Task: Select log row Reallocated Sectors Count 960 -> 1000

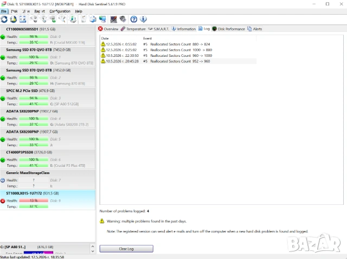Action: [178, 55]
